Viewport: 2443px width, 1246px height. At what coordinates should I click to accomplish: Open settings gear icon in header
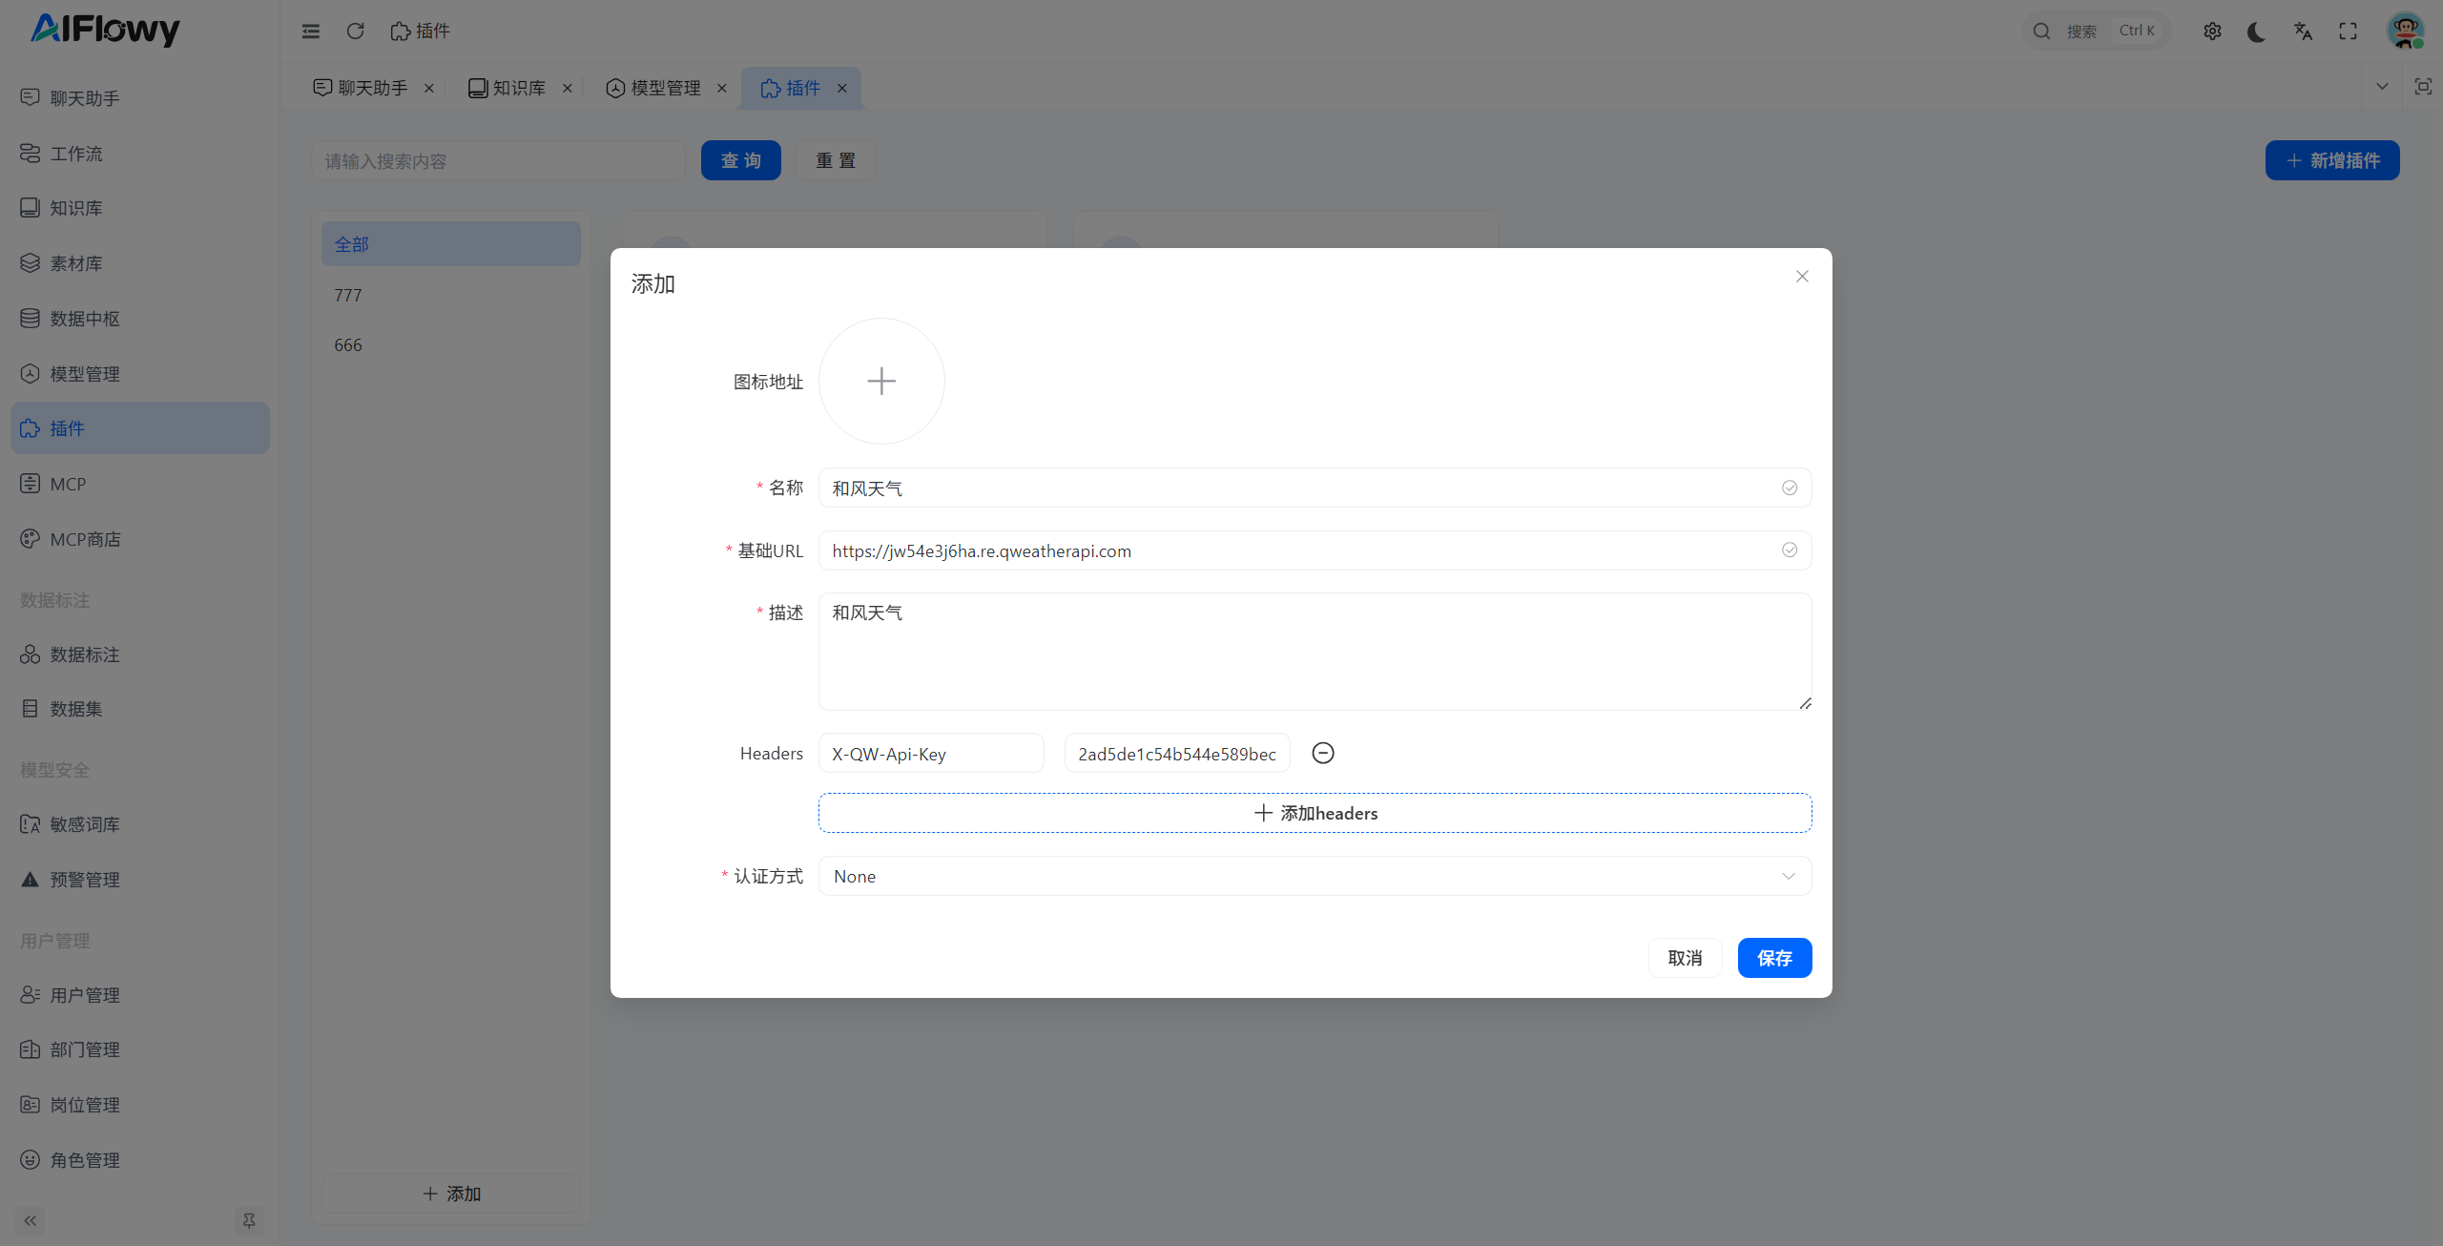[2212, 31]
